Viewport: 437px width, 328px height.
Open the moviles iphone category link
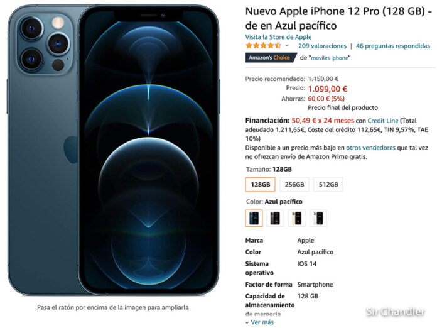(x=330, y=58)
